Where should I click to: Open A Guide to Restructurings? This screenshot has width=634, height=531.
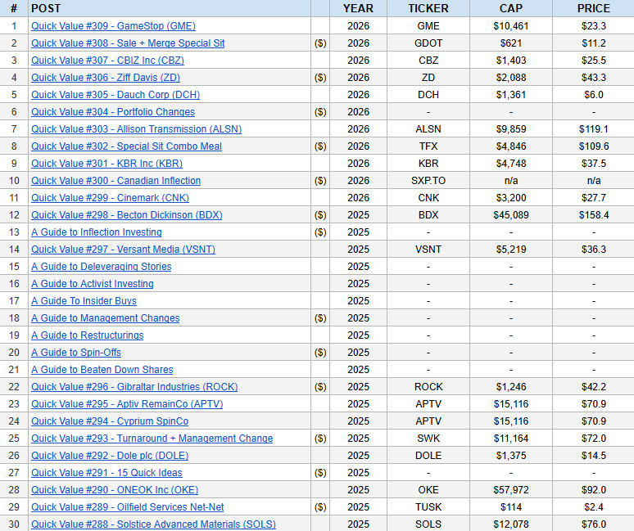(88, 335)
